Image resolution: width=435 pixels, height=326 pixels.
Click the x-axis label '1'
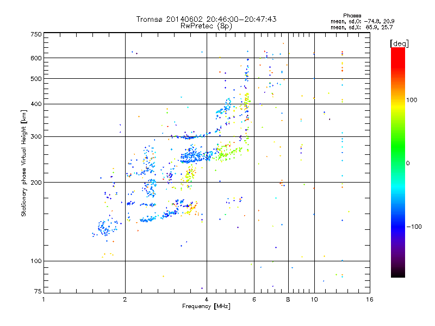tap(43, 299)
